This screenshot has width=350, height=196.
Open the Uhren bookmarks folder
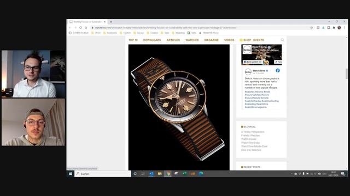pos(96,33)
